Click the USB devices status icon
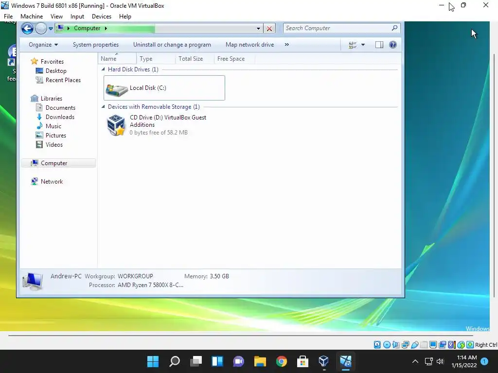Screen dimensions: 498x373 [x=414, y=345]
